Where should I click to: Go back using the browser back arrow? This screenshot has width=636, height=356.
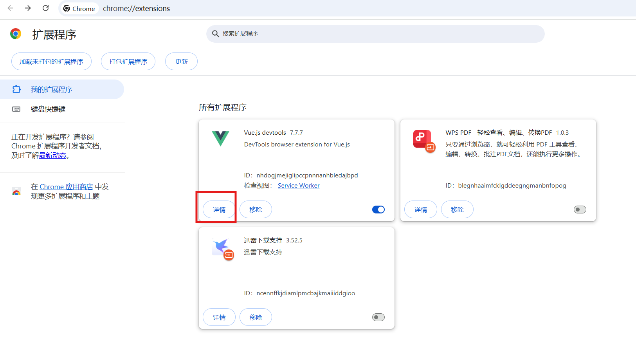[11, 8]
